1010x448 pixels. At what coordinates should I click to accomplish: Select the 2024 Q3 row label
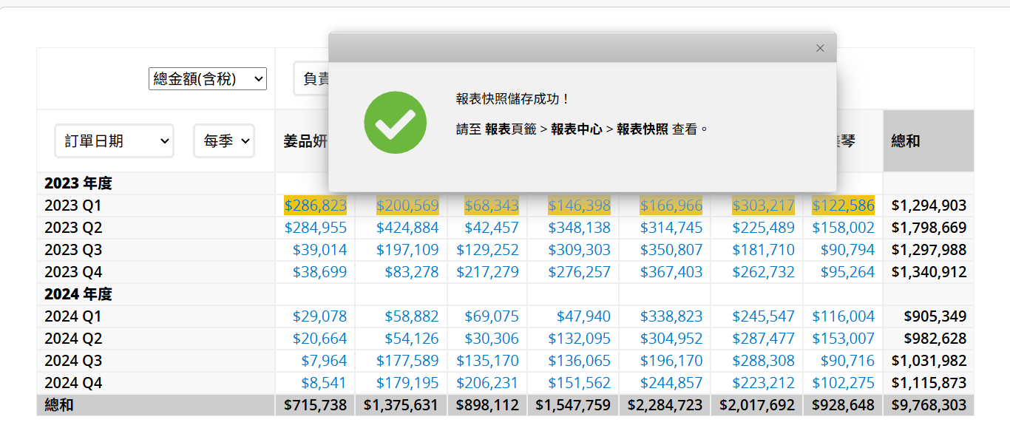[x=73, y=361]
